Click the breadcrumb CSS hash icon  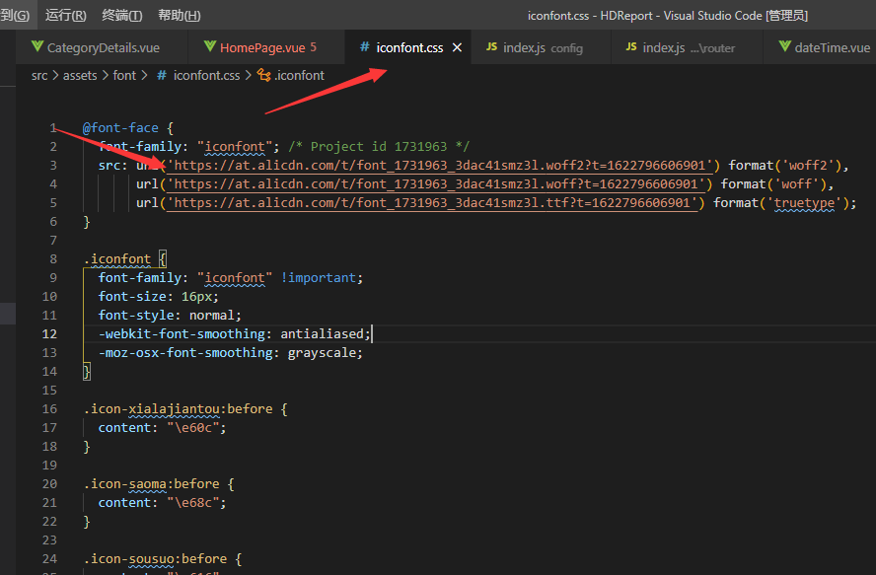(162, 75)
